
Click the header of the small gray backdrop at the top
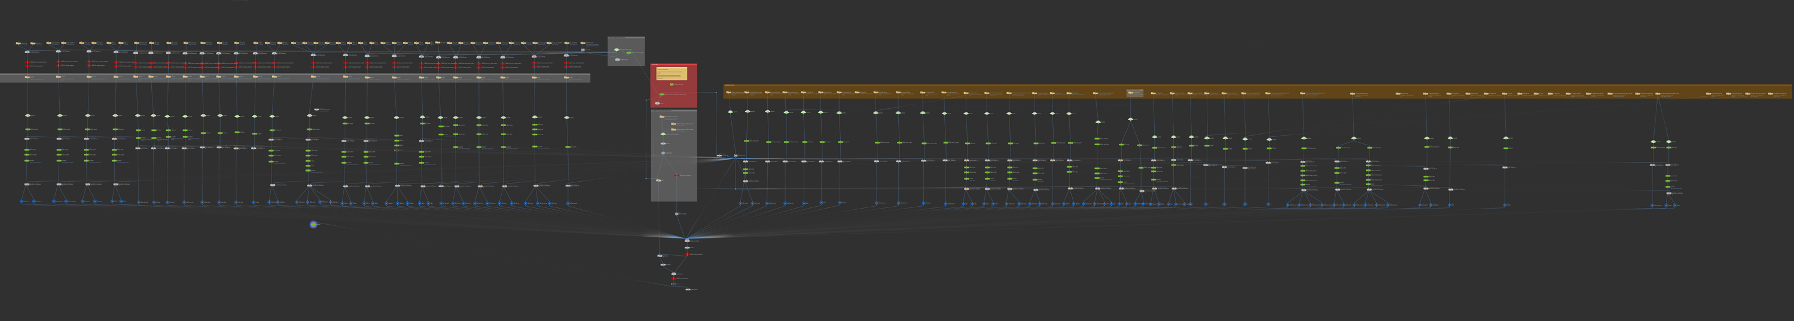click(x=626, y=38)
